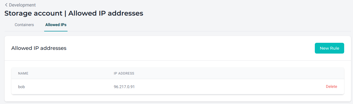Click the table header row's blank right area
Viewport: 353px width, 104px height.
(239, 73)
